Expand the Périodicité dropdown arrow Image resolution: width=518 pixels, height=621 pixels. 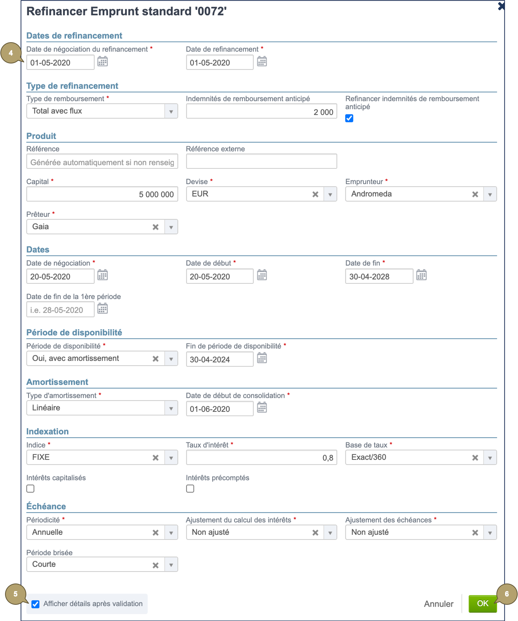pyautogui.click(x=171, y=533)
